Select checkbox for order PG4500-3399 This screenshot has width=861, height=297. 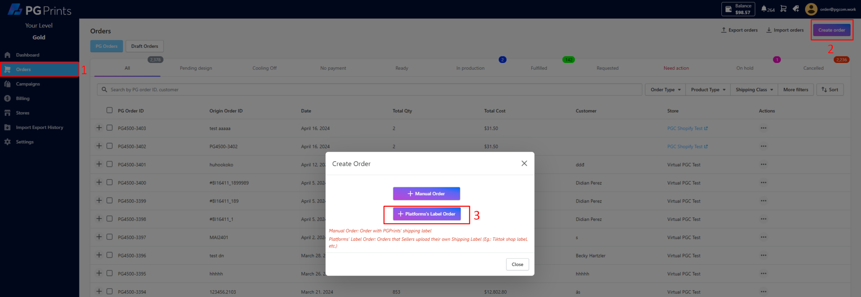pyautogui.click(x=109, y=201)
